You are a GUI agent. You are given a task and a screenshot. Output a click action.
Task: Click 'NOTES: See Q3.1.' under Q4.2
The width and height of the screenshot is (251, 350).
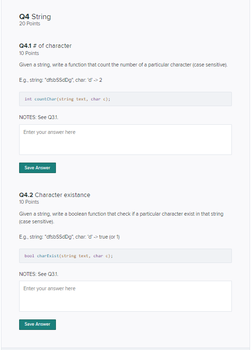[x=39, y=274]
